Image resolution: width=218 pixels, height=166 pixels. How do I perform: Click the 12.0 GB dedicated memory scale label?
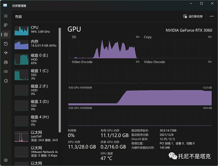[207, 88]
